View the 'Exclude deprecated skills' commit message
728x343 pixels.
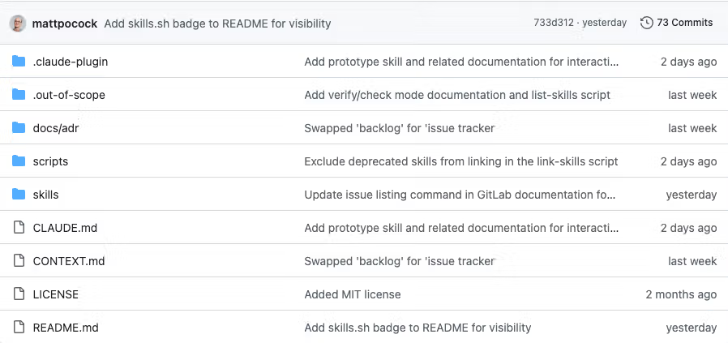[x=461, y=161]
